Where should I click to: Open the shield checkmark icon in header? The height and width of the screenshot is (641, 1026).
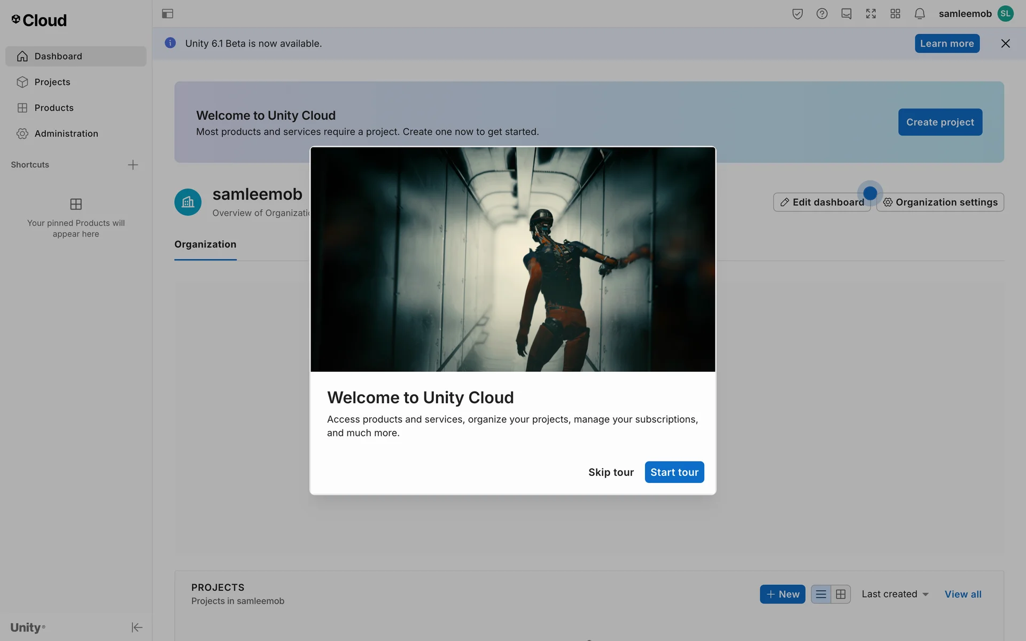797,14
